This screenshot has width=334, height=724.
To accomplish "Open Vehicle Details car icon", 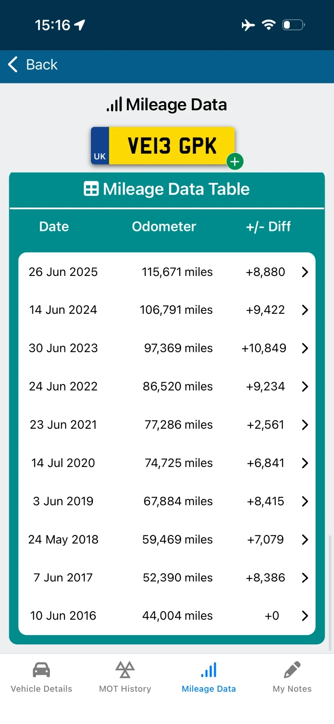I will coord(41,670).
